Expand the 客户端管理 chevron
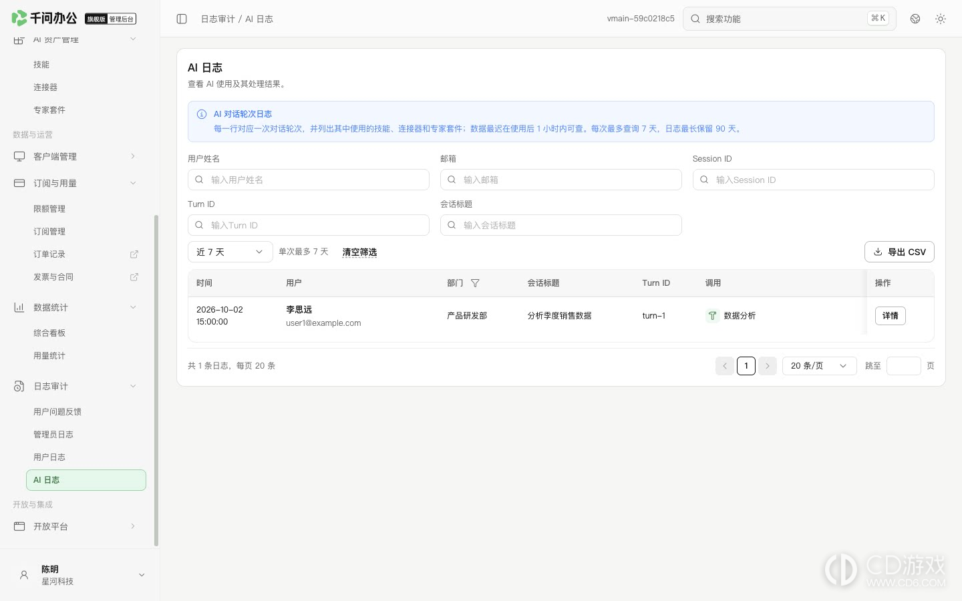This screenshot has width=962, height=601. point(133,157)
